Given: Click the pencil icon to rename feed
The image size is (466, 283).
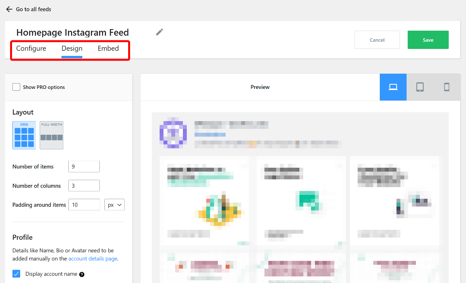Looking at the screenshot, I should coord(160,32).
